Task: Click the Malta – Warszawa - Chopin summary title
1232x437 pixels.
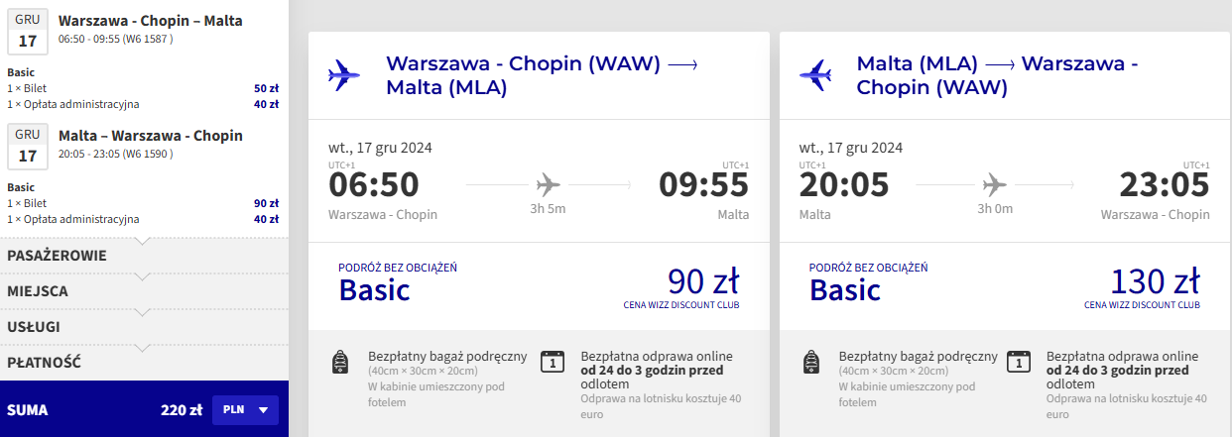Action: [x=150, y=136]
